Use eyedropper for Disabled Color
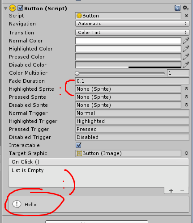 pyautogui.click(x=186, y=65)
